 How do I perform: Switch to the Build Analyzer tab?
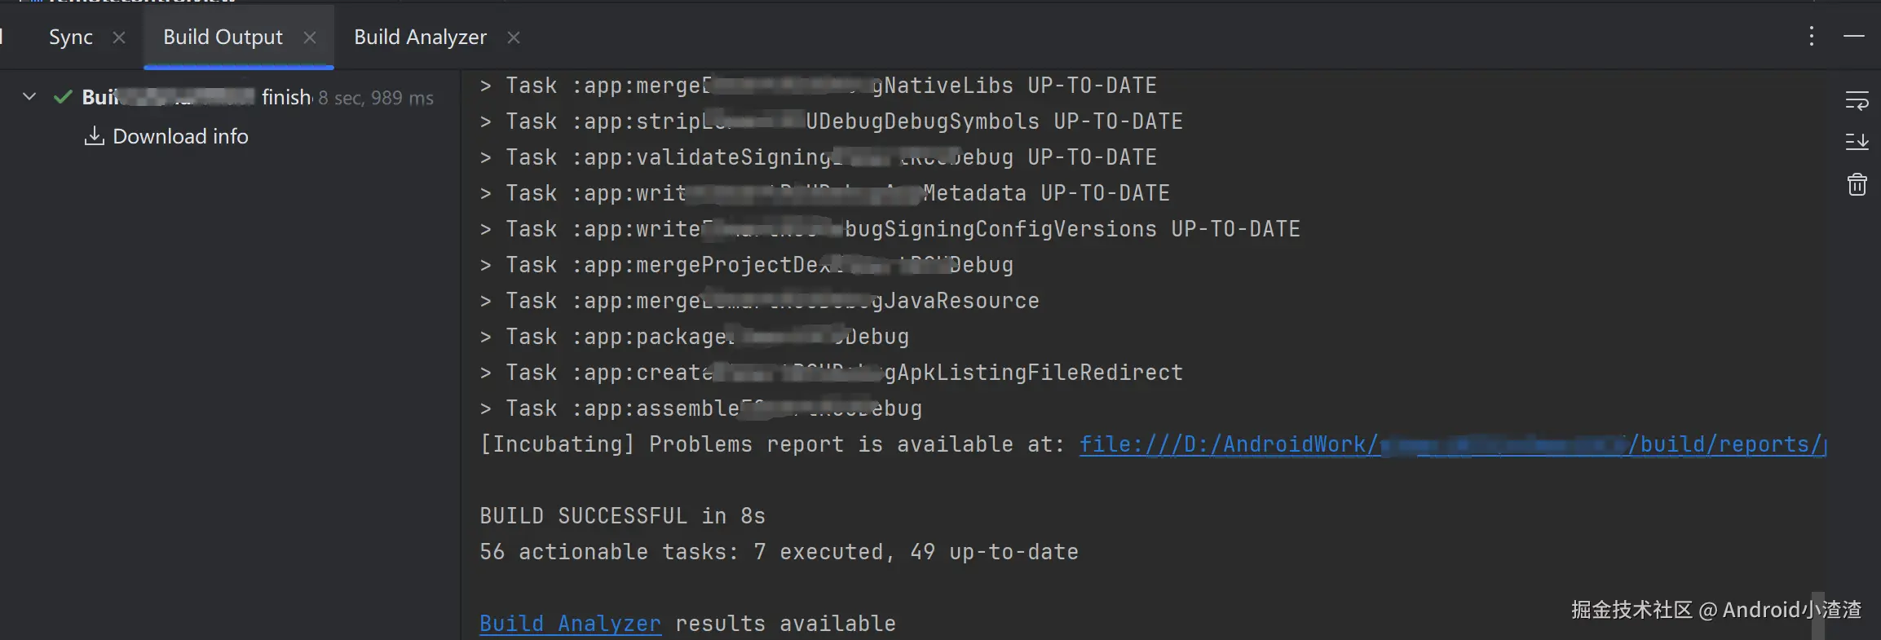click(420, 38)
